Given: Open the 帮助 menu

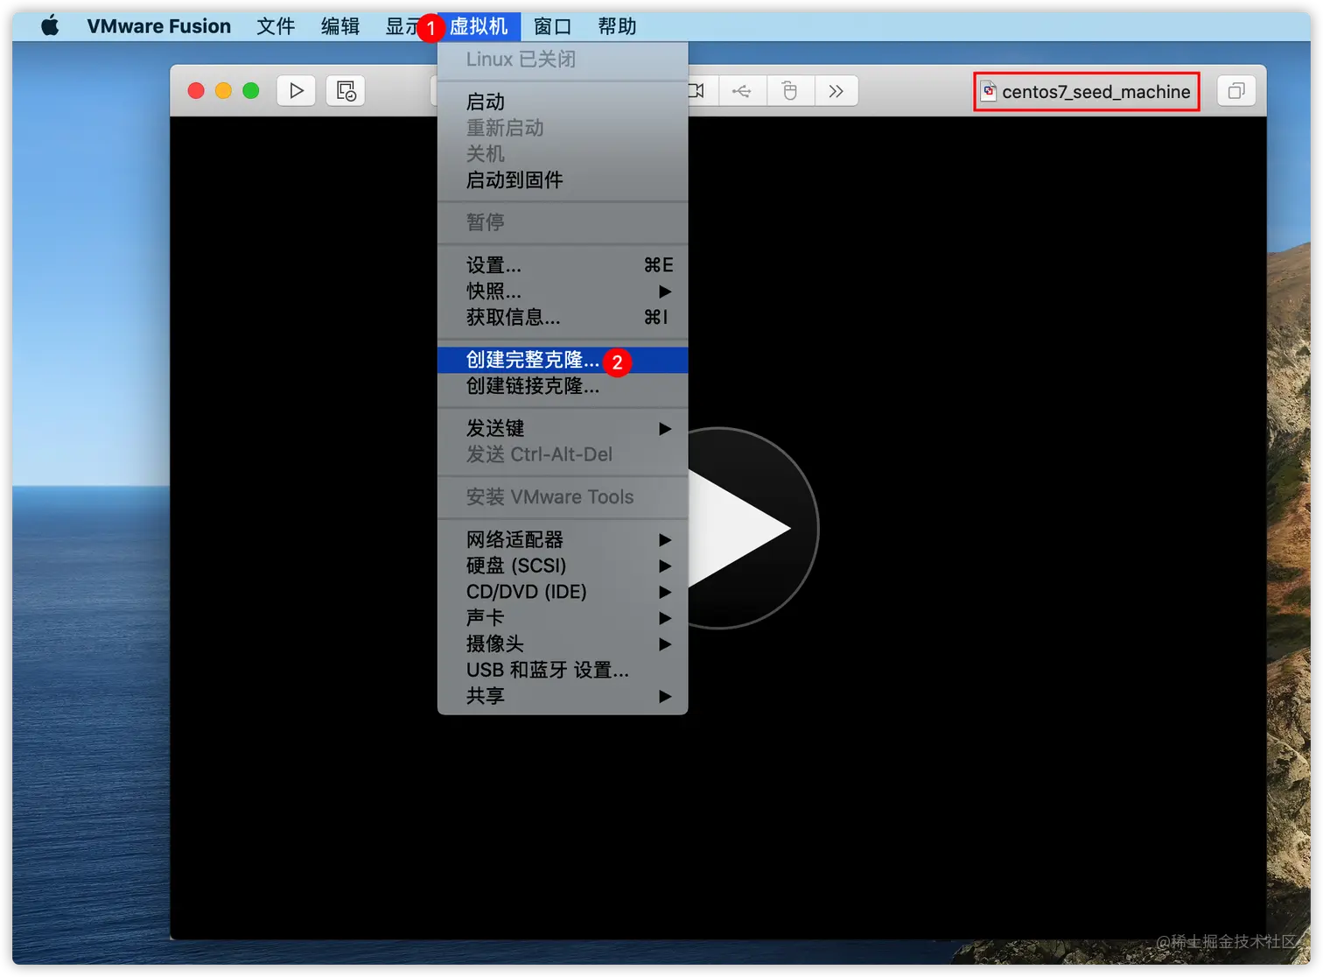Looking at the screenshot, I should pos(617,26).
